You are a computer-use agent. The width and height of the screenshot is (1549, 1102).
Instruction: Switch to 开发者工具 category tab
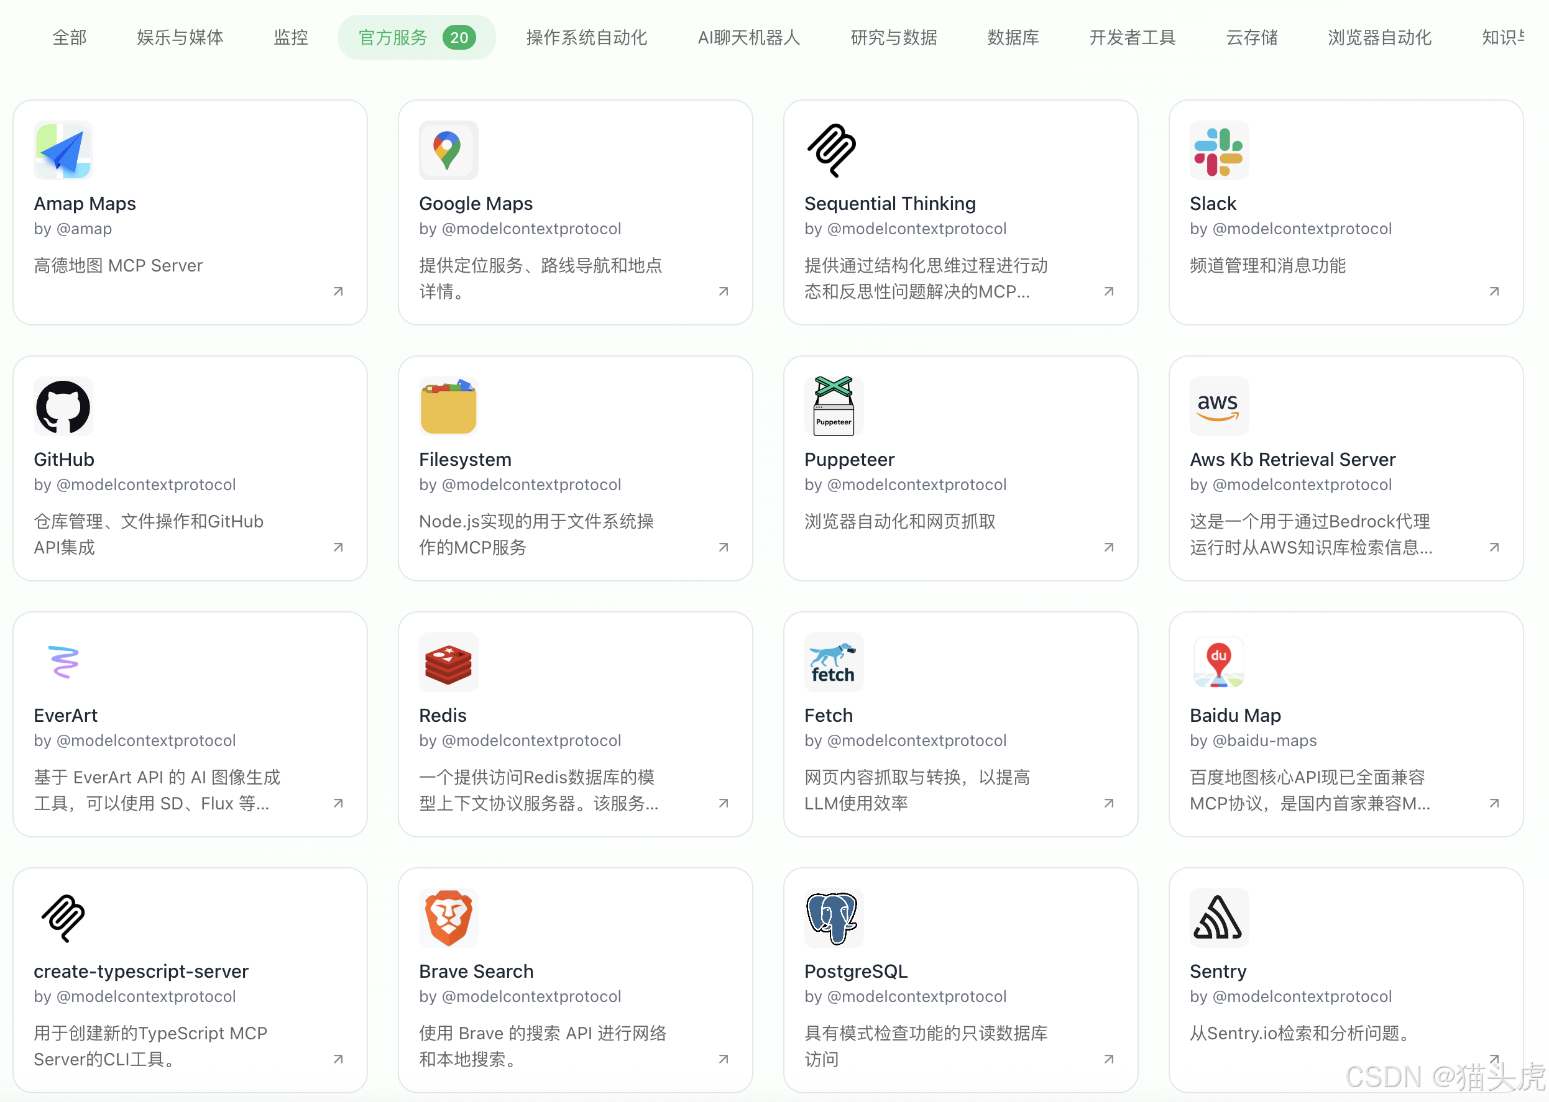1132,37
